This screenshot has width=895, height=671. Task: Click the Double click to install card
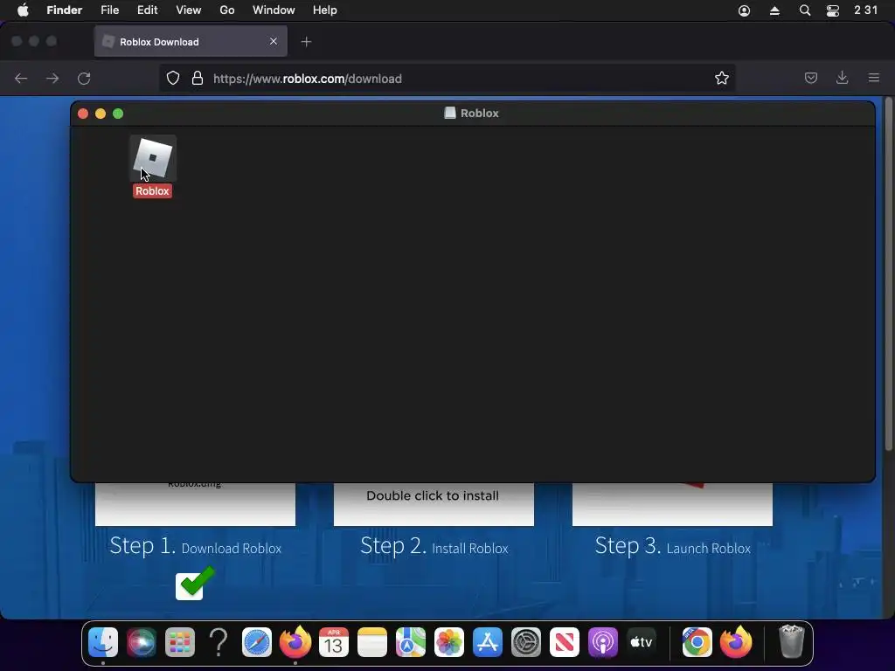[x=434, y=504]
